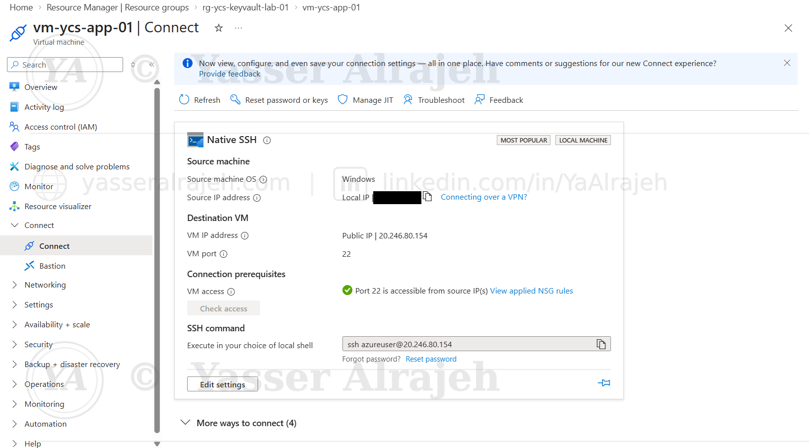Click the sidebar scrollbar up arrow
The width and height of the screenshot is (809, 448).
click(x=157, y=82)
